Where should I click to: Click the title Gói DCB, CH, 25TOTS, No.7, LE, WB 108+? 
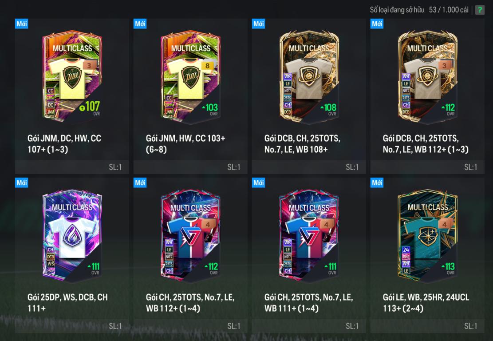click(302, 144)
